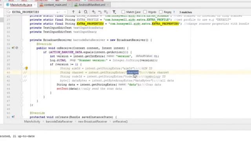Viewport: 251px width, 141px height.
Task: Click the AndroidManifest.xml tab file icon
Action: tap(76, 5)
